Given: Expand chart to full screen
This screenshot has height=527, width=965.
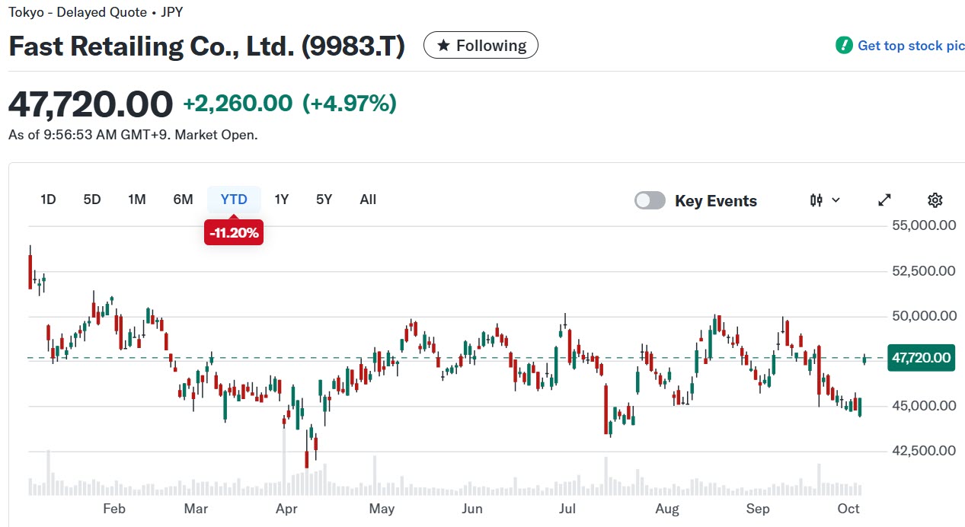Looking at the screenshot, I should (x=884, y=200).
